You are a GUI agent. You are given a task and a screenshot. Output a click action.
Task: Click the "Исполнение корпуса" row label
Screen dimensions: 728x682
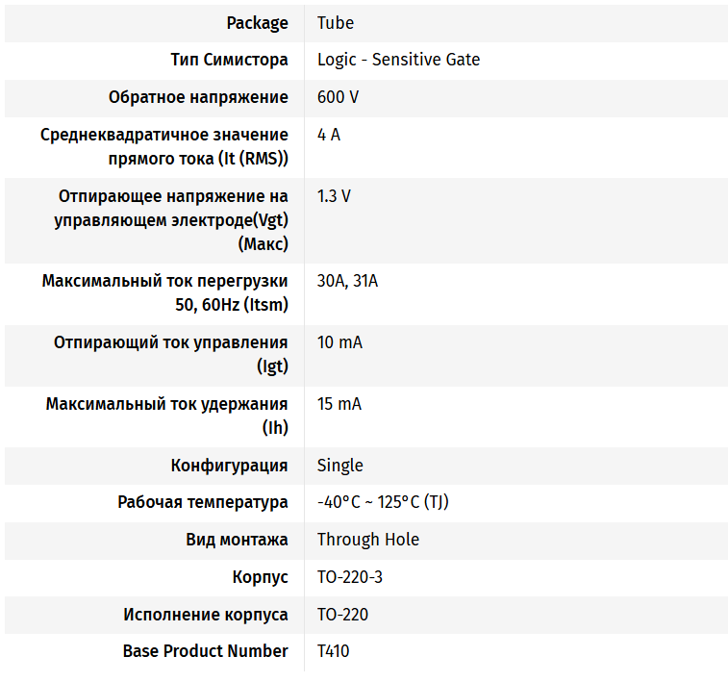pyautogui.click(x=206, y=615)
